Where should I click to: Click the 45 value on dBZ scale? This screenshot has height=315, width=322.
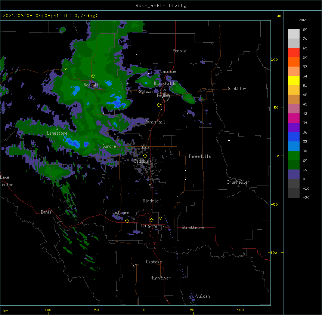click(x=305, y=104)
